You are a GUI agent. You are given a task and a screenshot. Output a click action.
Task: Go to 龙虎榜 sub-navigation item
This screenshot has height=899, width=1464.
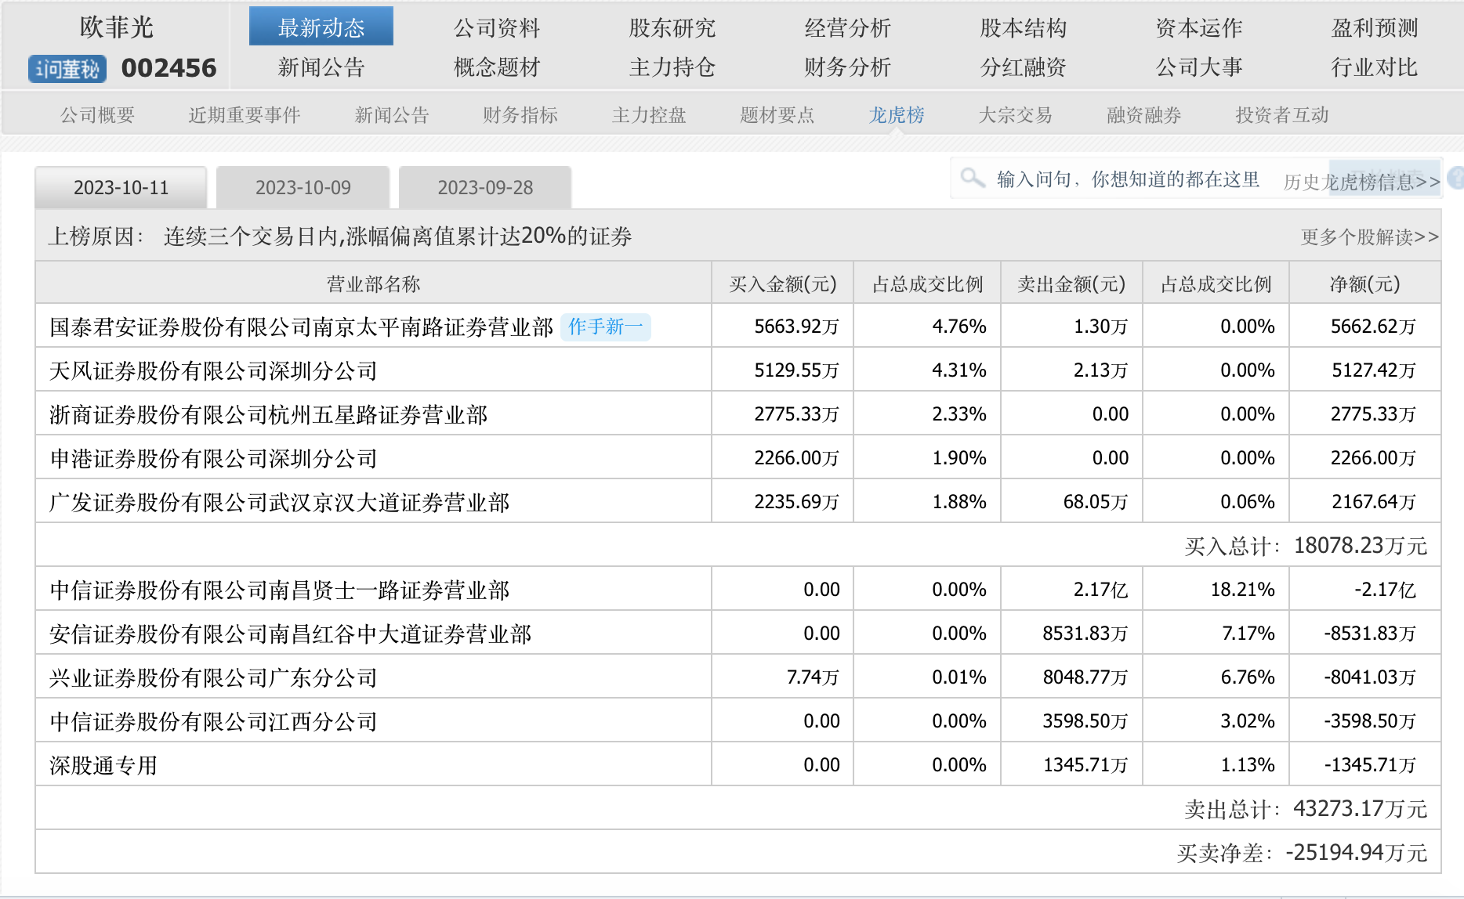897,115
